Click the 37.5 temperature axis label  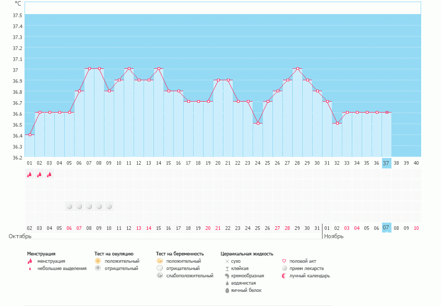pos(17,15)
